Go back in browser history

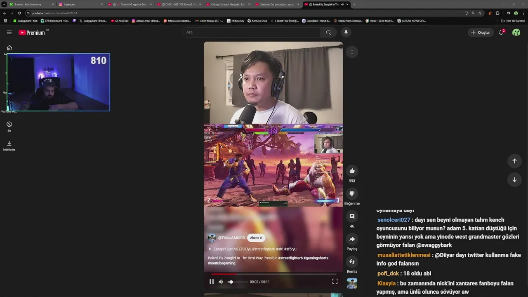pos(4,13)
